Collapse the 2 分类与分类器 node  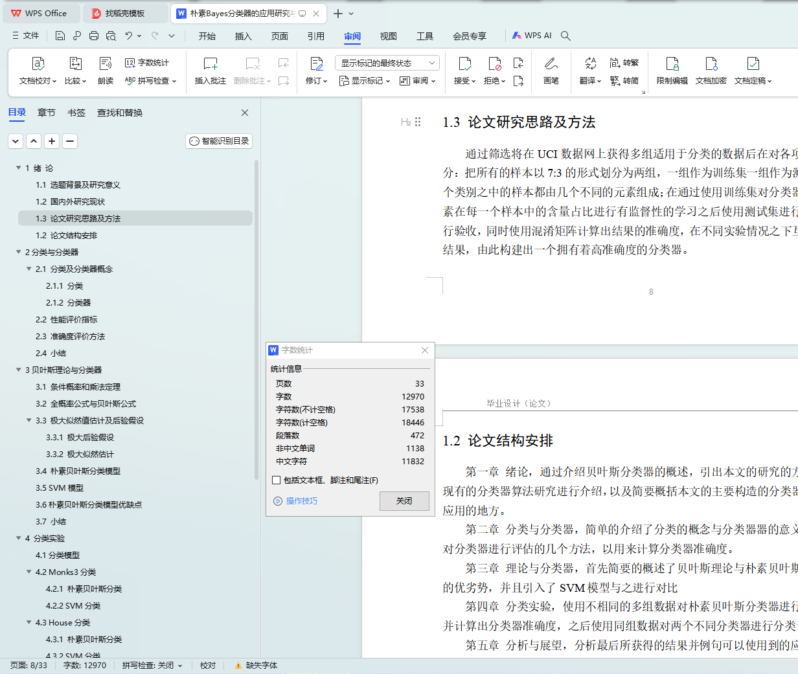tap(19, 252)
